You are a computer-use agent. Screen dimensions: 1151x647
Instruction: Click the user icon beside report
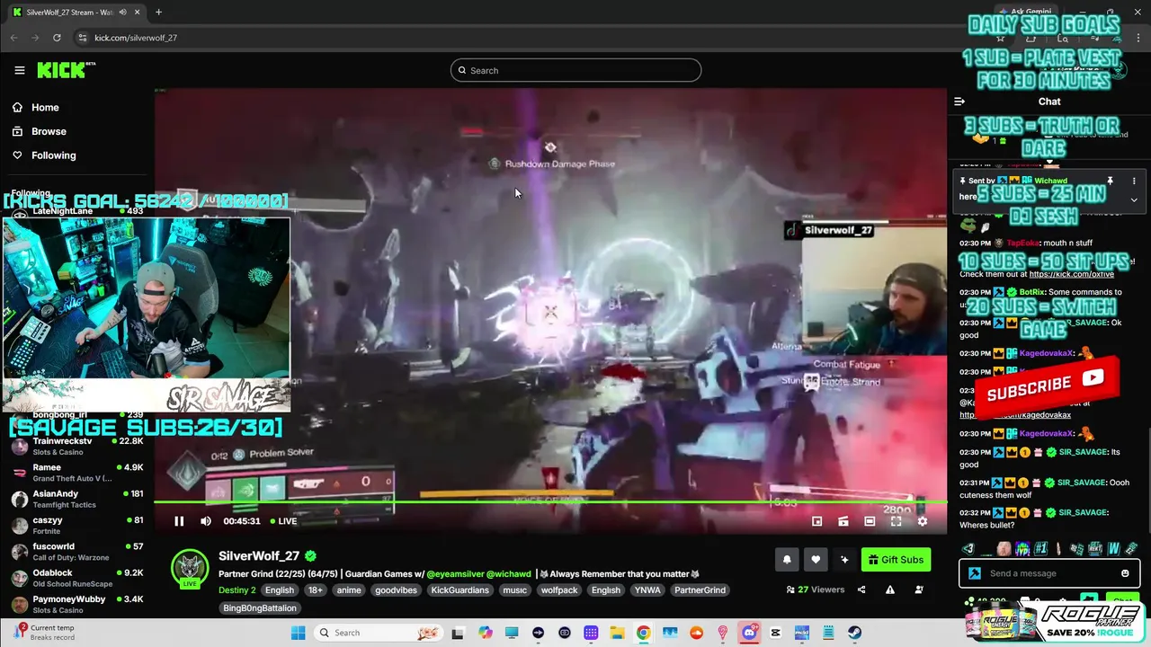pos(919,589)
